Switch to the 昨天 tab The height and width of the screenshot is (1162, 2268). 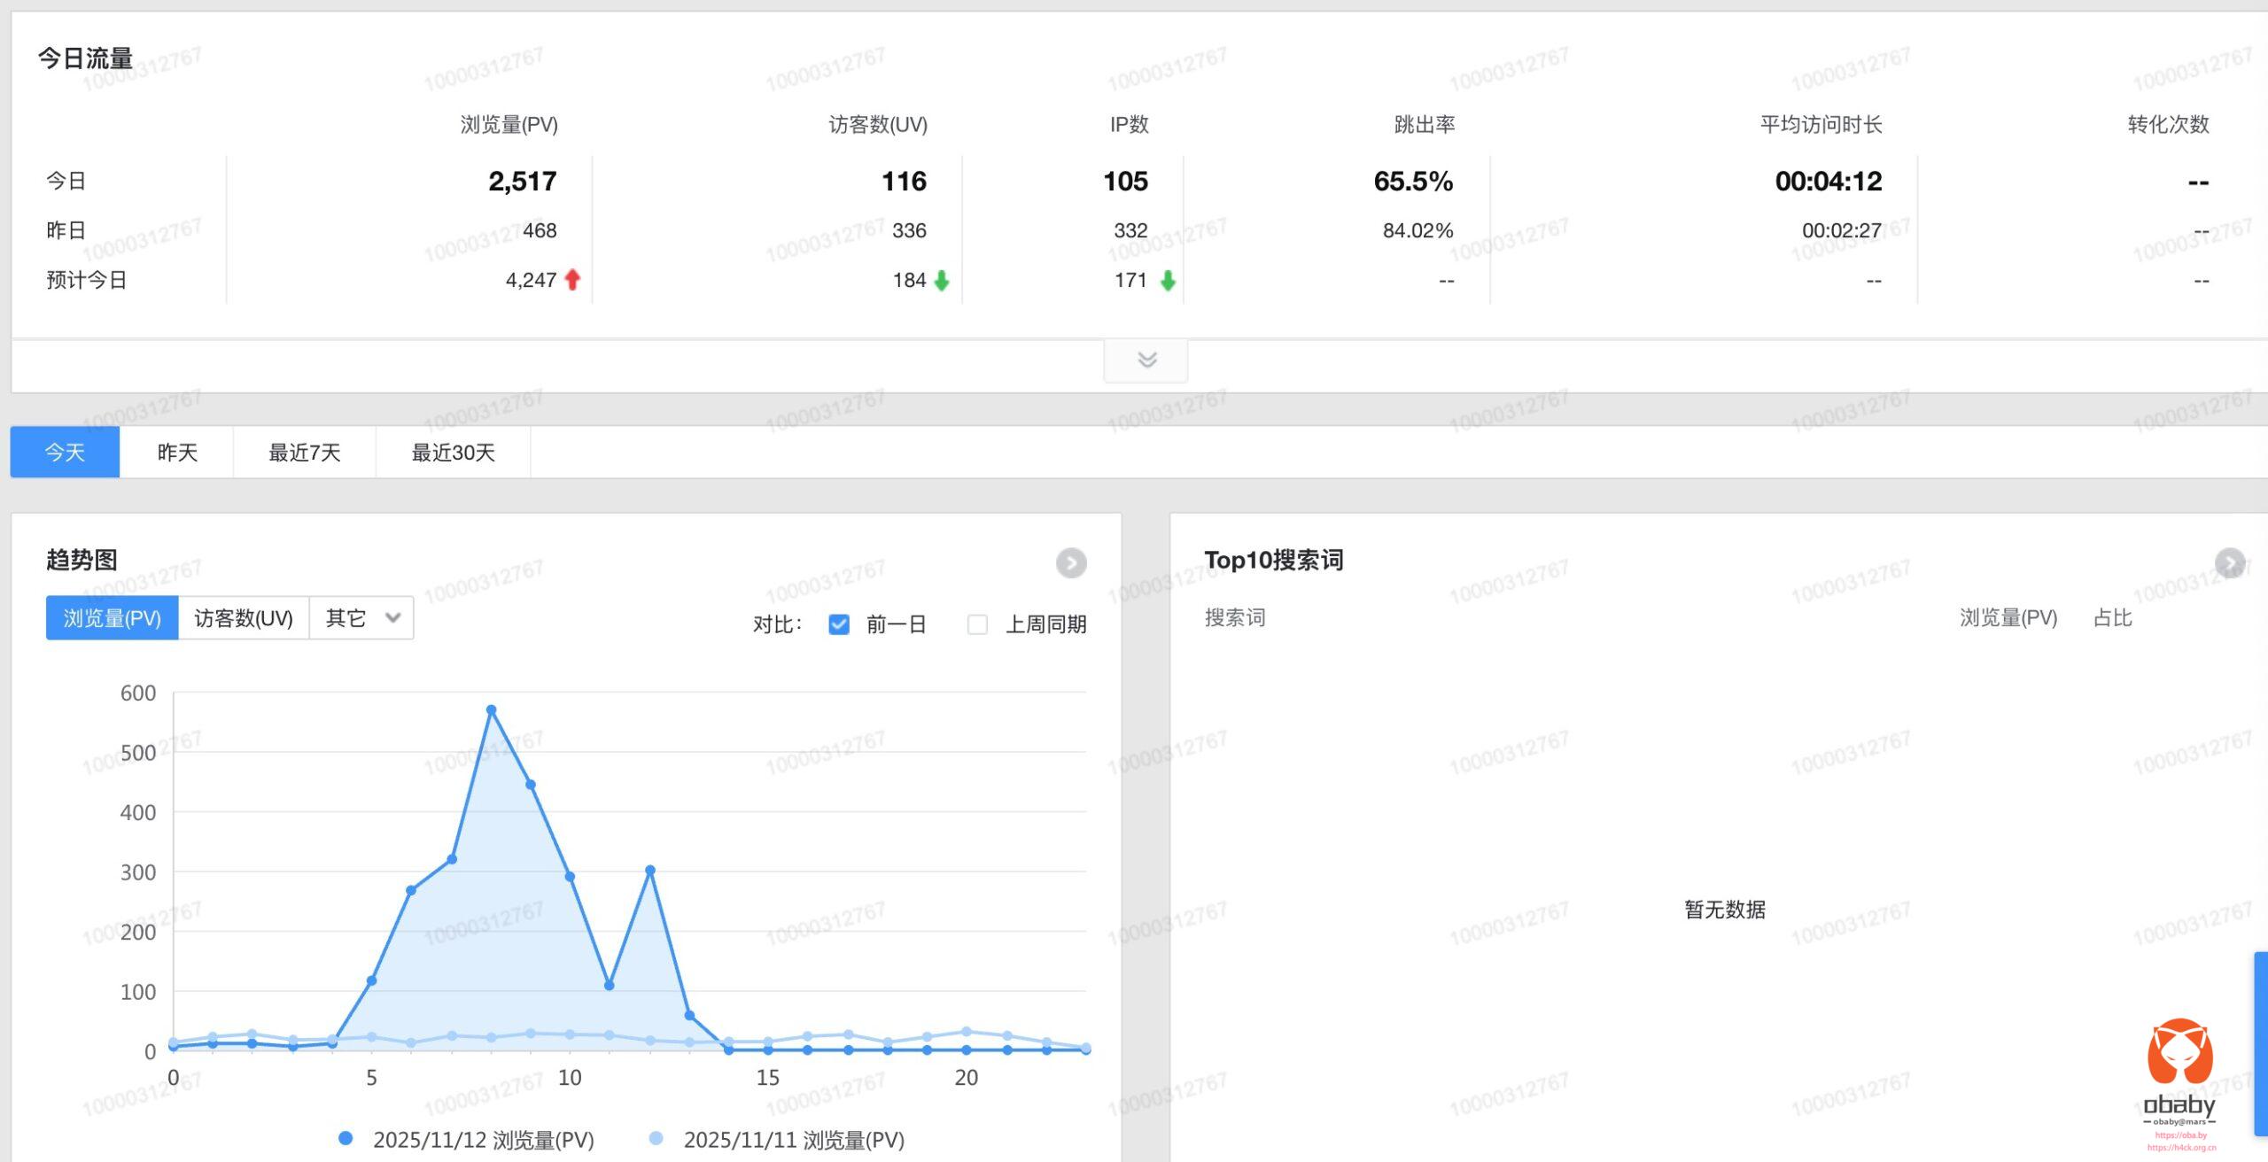(177, 453)
